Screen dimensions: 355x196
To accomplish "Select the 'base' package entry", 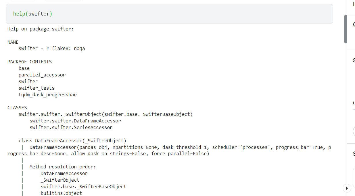I will pyautogui.click(x=24, y=68).
